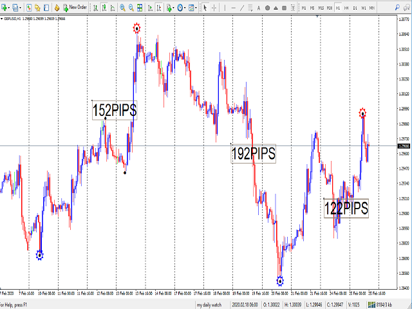This screenshot has width=412, height=309.
Task: Click the blue marker near 10 Feb low
Action: (x=40, y=255)
